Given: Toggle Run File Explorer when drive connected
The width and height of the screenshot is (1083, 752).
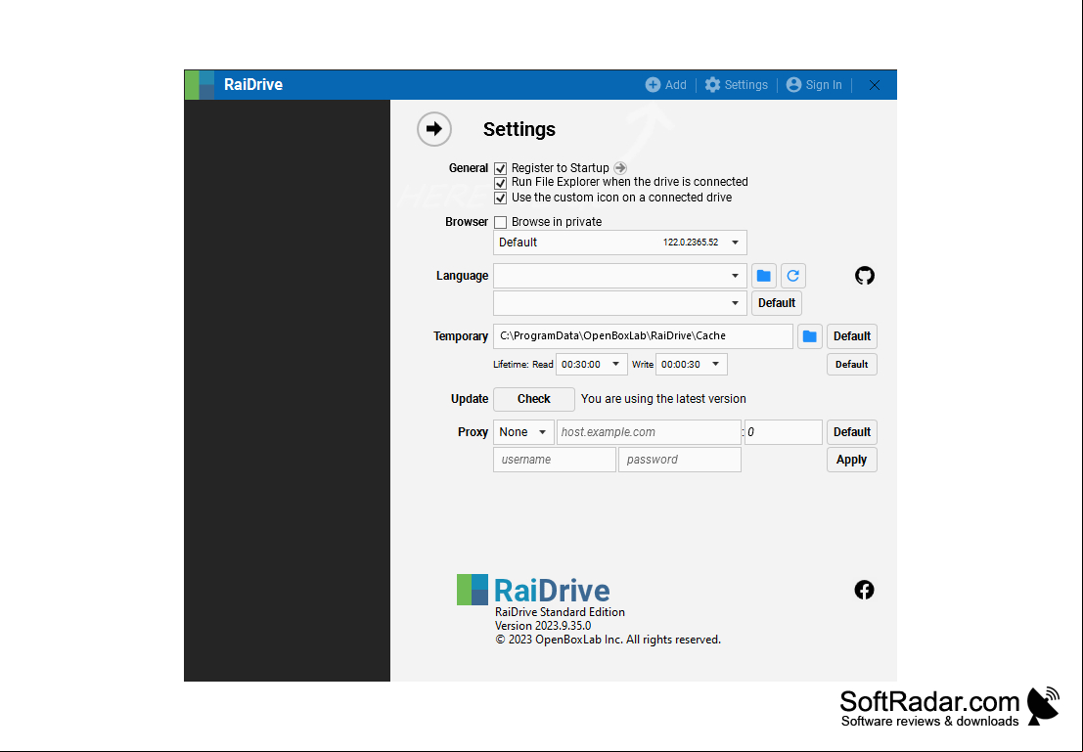Looking at the screenshot, I should click(x=501, y=183).
